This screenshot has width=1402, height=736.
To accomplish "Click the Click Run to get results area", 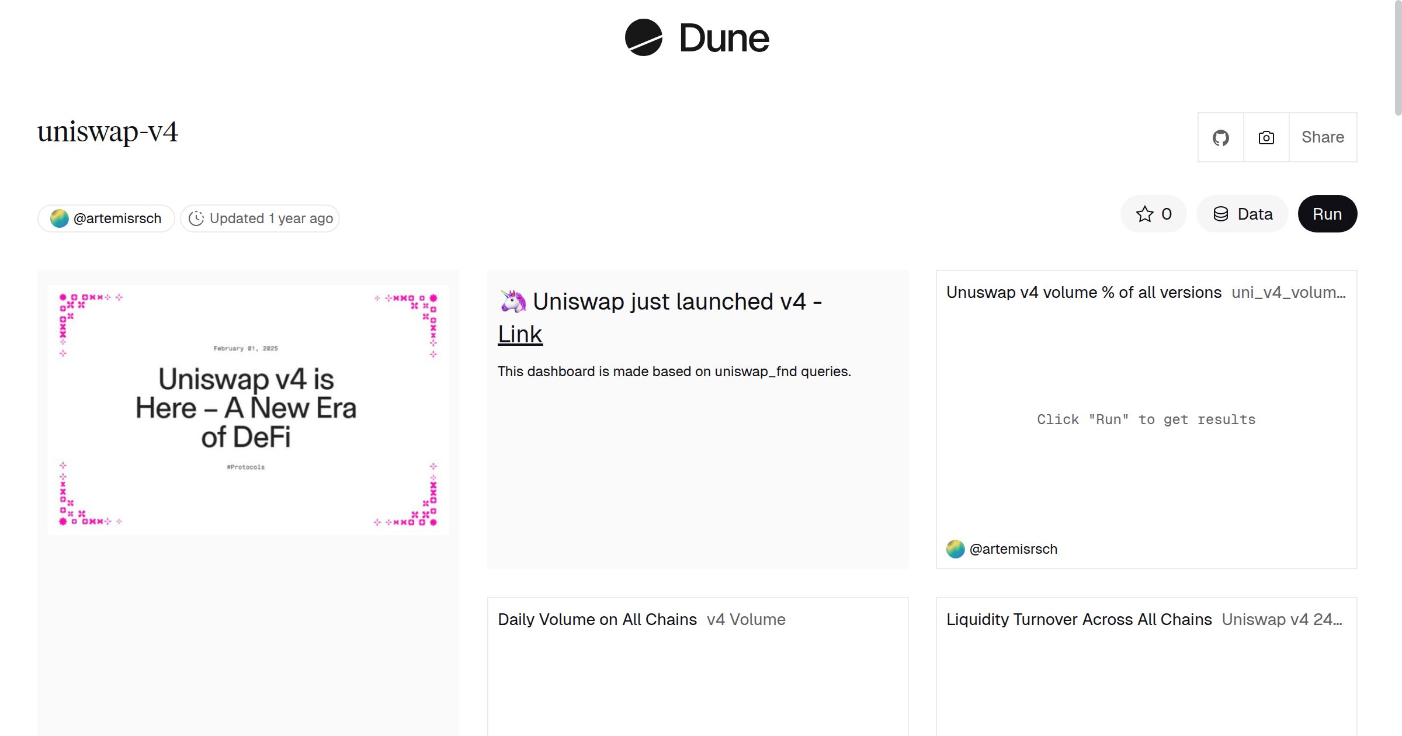I will tap(1146, 419).
